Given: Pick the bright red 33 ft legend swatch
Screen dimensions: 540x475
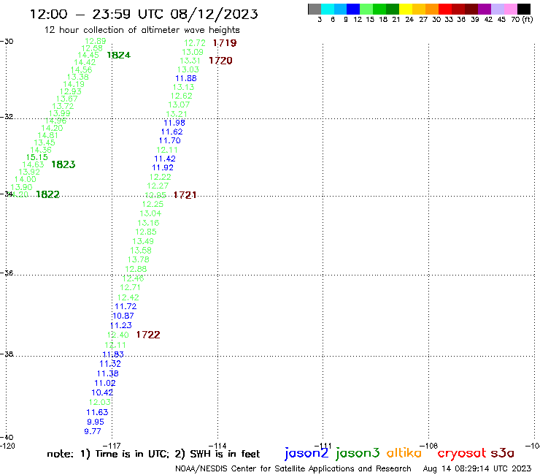Looking at the screenshot, I should pos(445,9).
